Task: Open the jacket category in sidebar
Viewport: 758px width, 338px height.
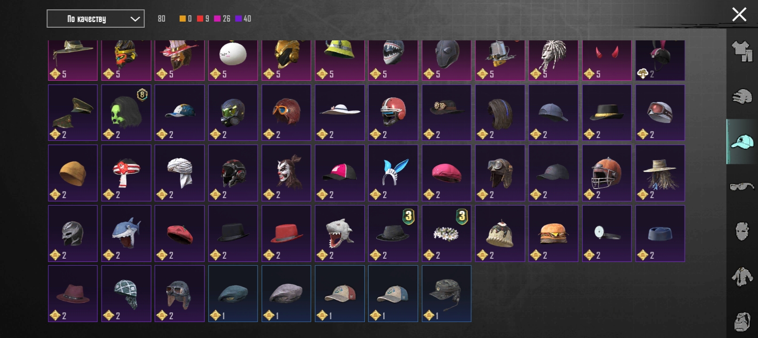Action: [x=742, y=277]
